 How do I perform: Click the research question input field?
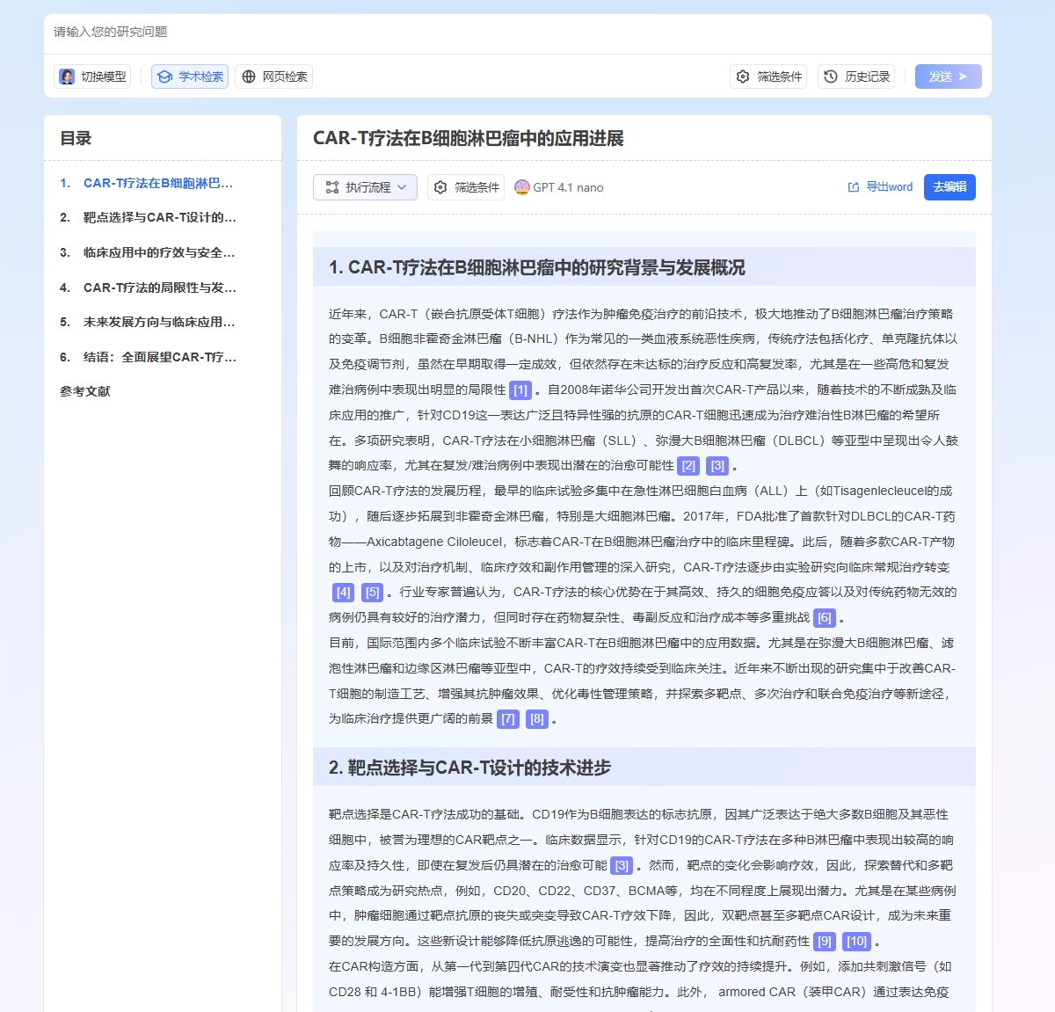(x=517, y=33)
